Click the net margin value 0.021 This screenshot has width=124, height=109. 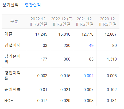pos(65,90)
